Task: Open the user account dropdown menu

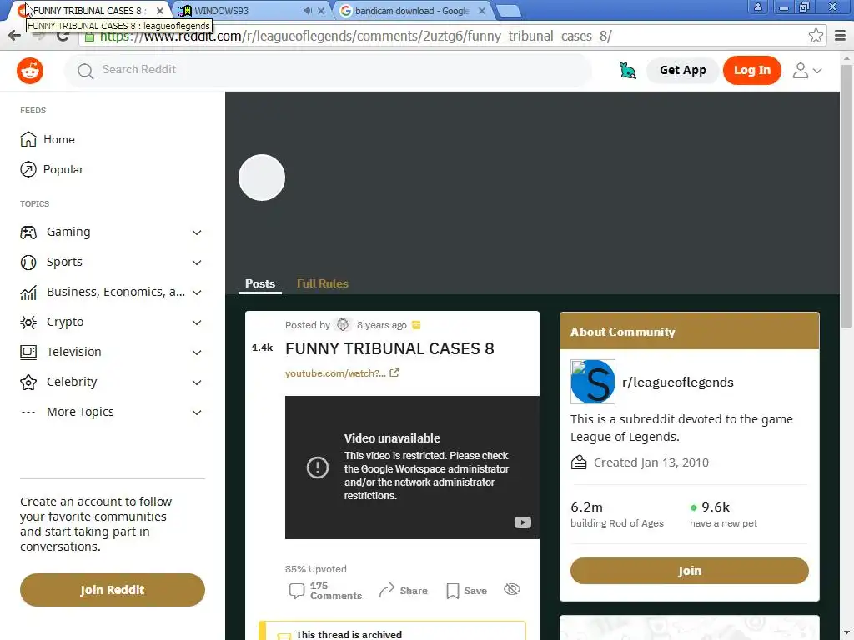Action: (807, 71)
